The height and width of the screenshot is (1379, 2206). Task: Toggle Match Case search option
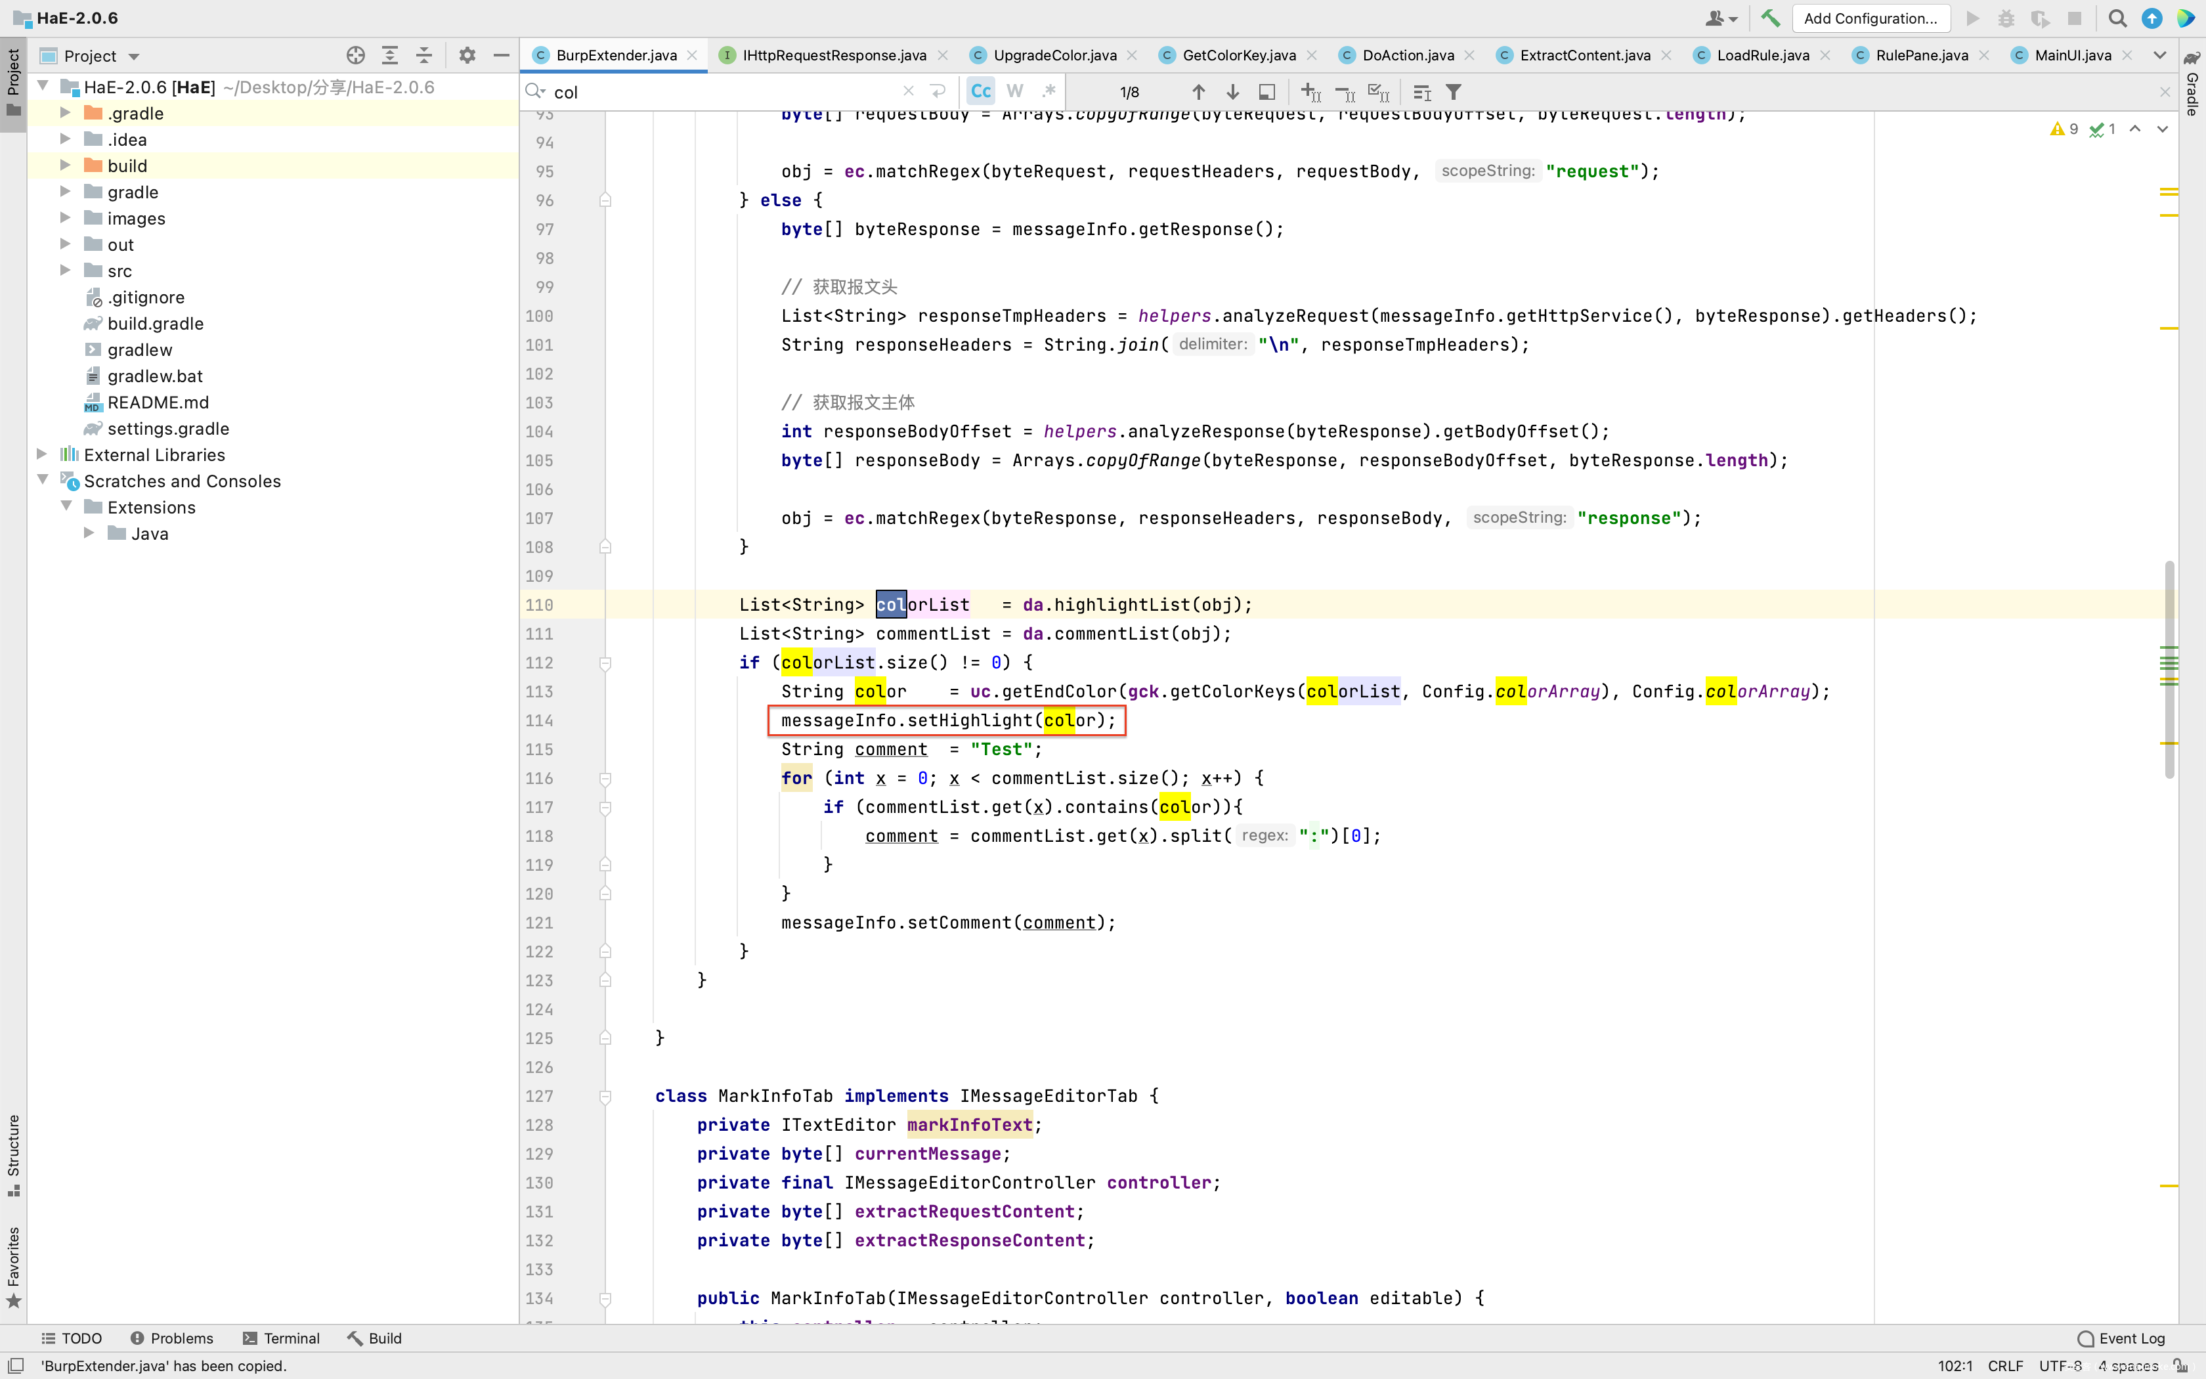(x=981, y=92)
